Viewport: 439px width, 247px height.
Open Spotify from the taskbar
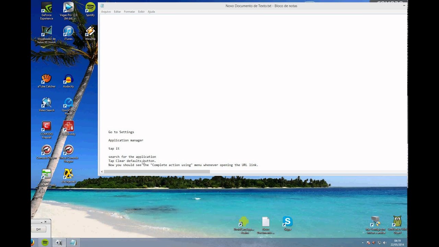tap(45, 243)
